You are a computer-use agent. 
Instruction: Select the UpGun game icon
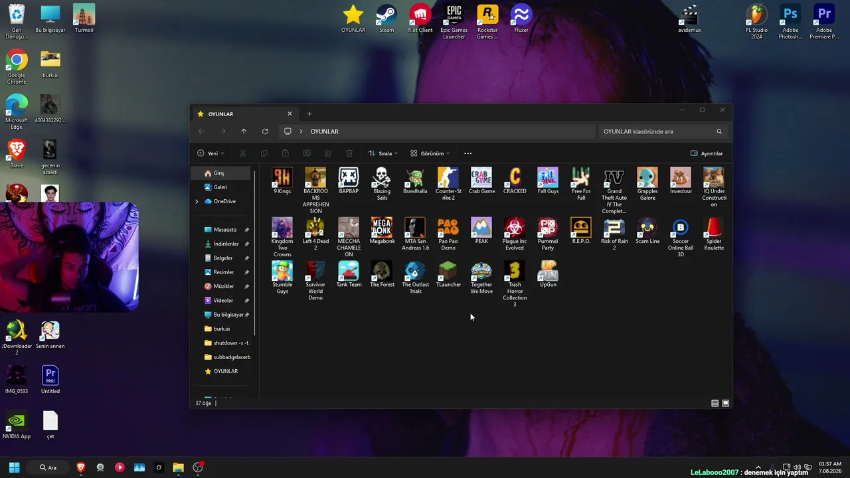548,274
